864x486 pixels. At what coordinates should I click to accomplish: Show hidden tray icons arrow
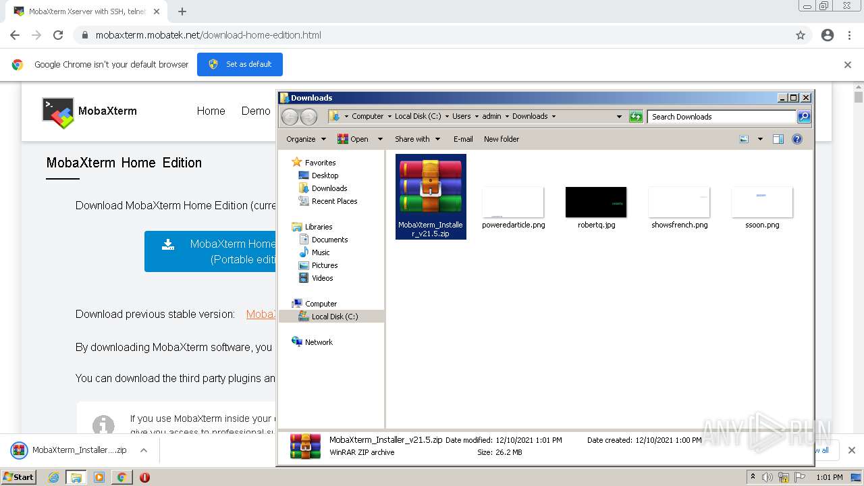pyautogui.click(x=753, y=477)
